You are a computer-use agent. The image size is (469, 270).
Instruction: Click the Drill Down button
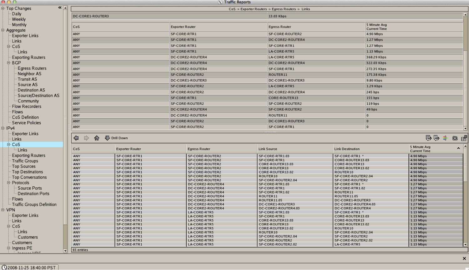pos(116,138)
